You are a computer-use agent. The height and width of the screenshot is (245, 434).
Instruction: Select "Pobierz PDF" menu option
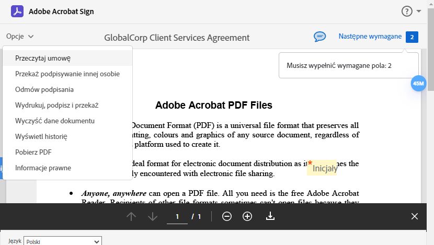(x=33, y=152)
